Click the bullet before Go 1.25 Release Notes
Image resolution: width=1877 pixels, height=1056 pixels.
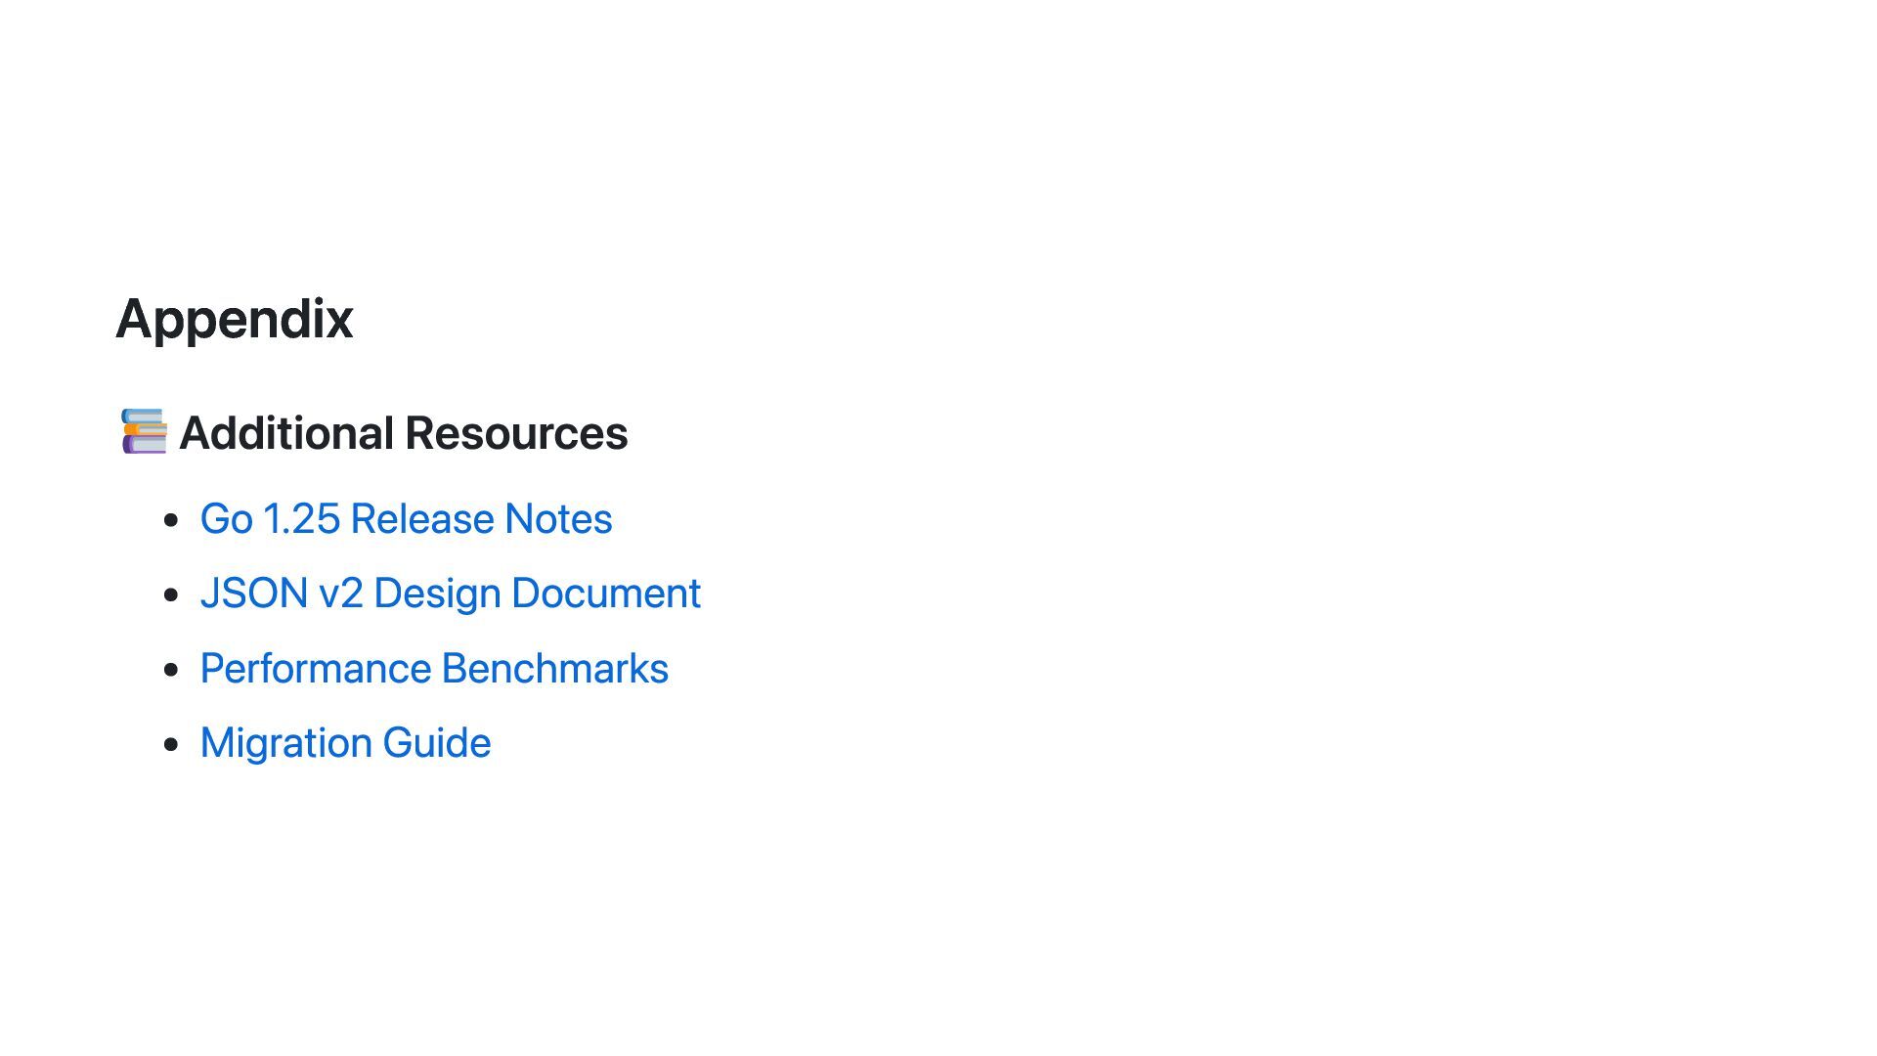coord(172,520)
